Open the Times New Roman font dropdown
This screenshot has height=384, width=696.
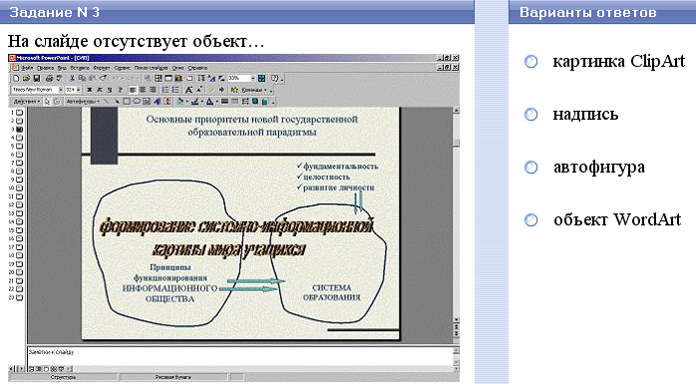click(61, 90)
